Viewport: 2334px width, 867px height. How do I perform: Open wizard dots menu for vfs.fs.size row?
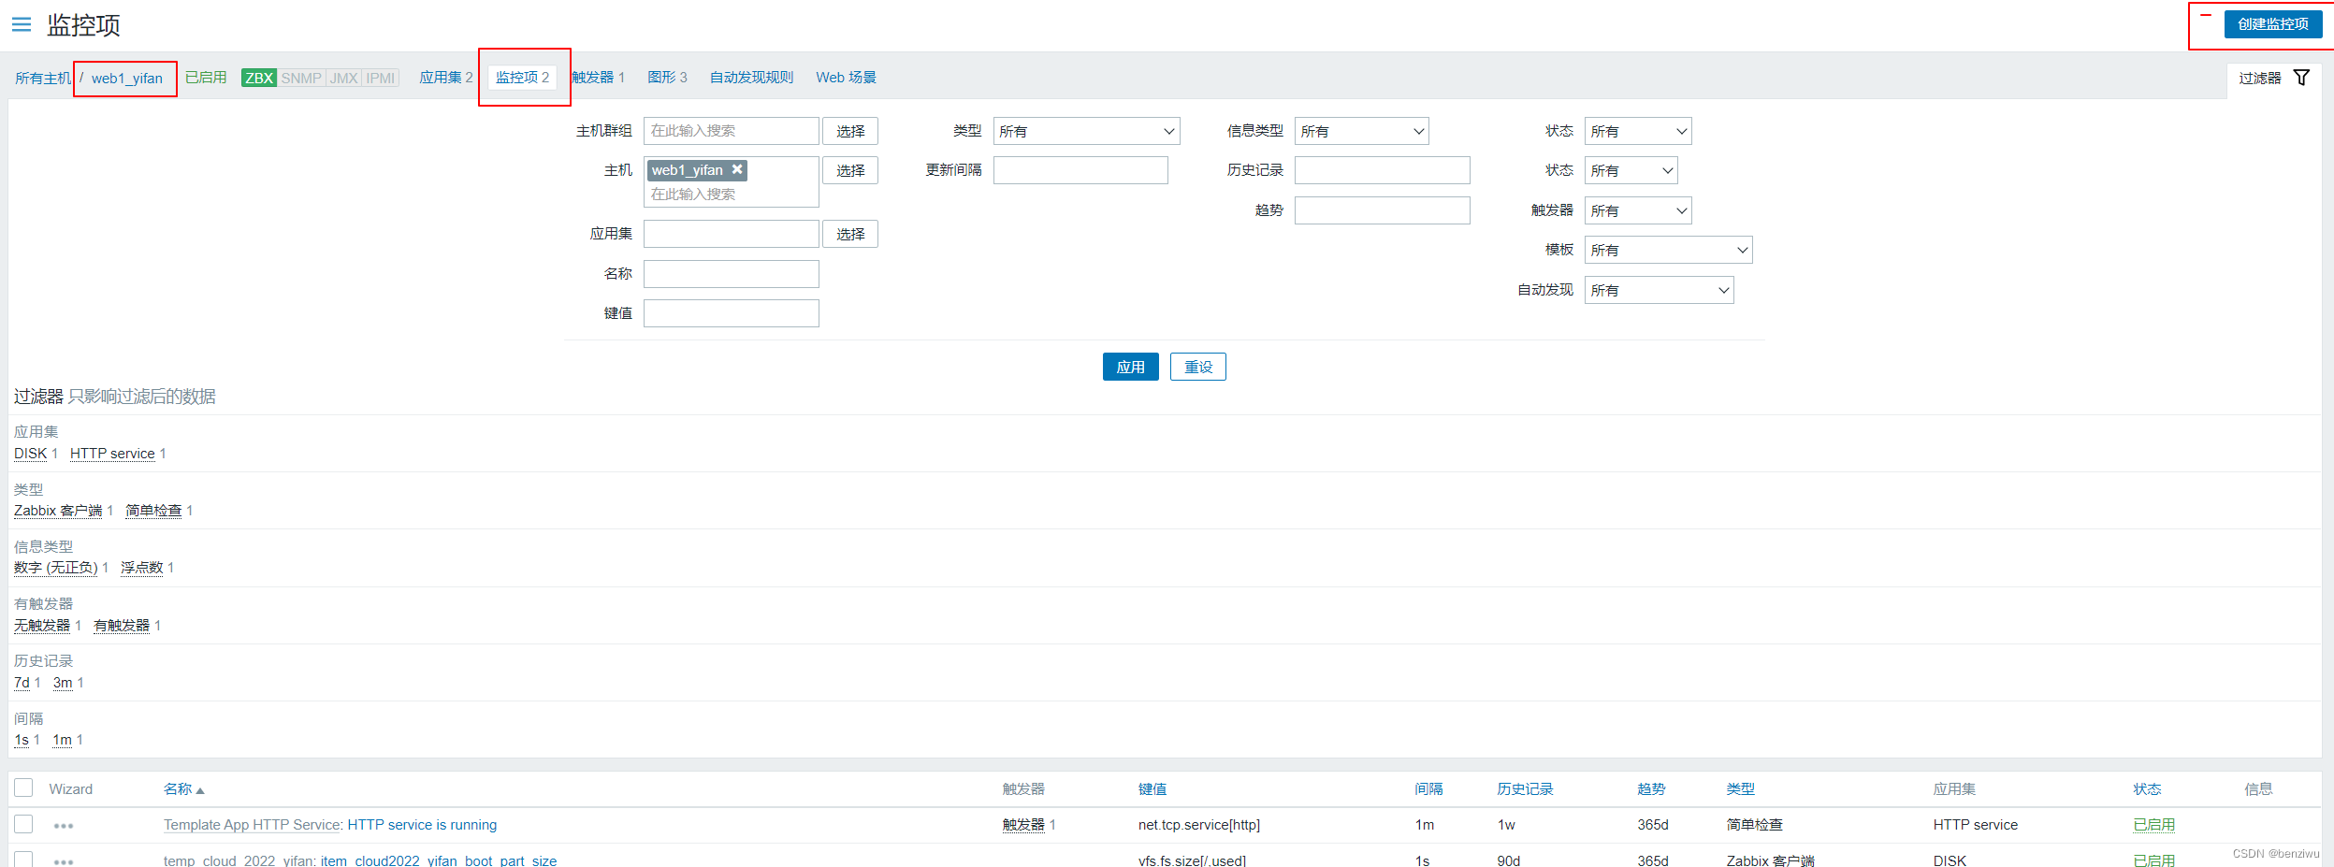[64, 860]
